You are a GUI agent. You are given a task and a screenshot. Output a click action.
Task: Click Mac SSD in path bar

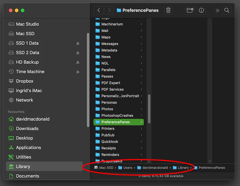point(104,168)
